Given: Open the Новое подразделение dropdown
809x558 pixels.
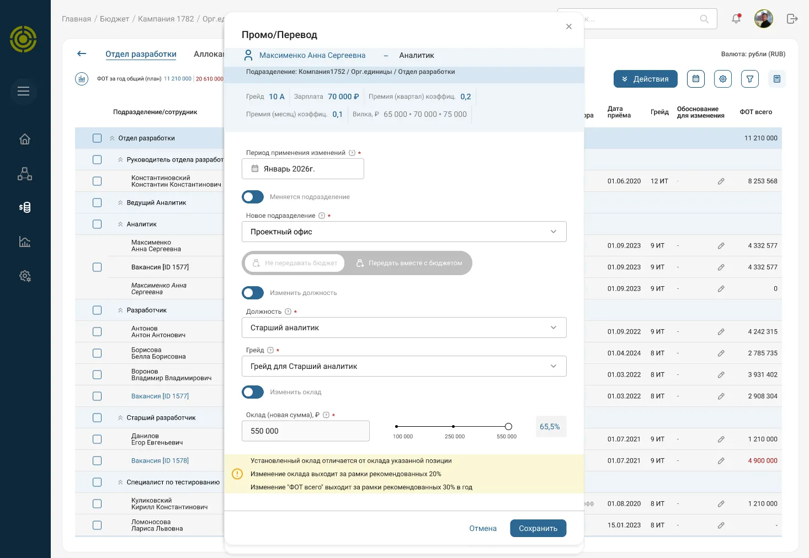Looking at the screenshot, I should tap(404, 232).
